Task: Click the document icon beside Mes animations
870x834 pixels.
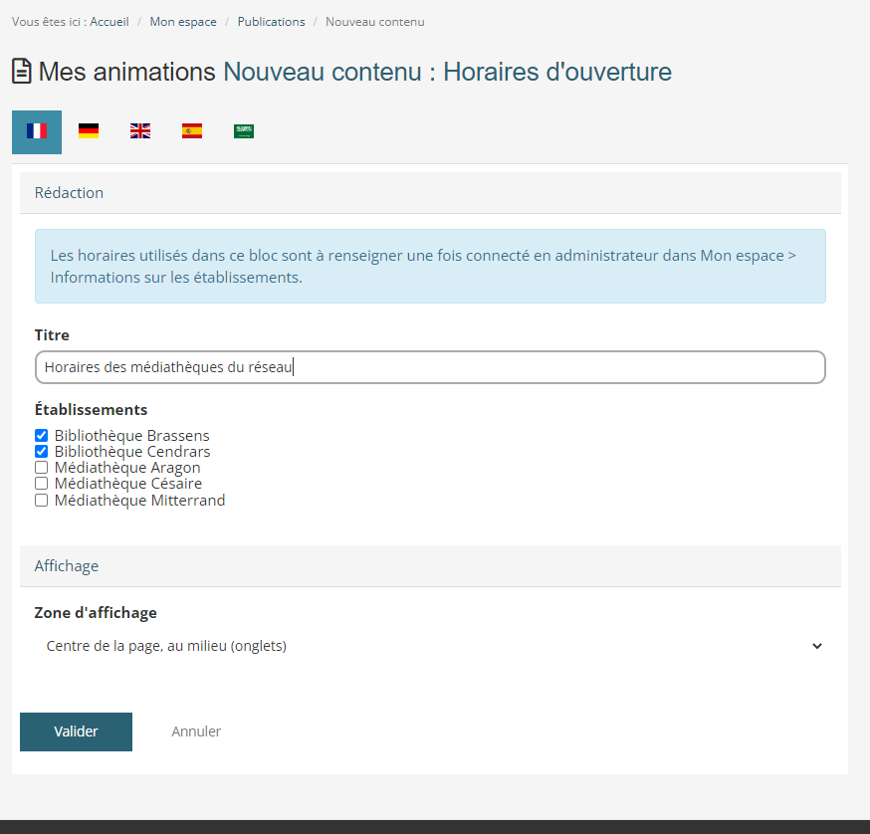Action: [x=21, y=72]
